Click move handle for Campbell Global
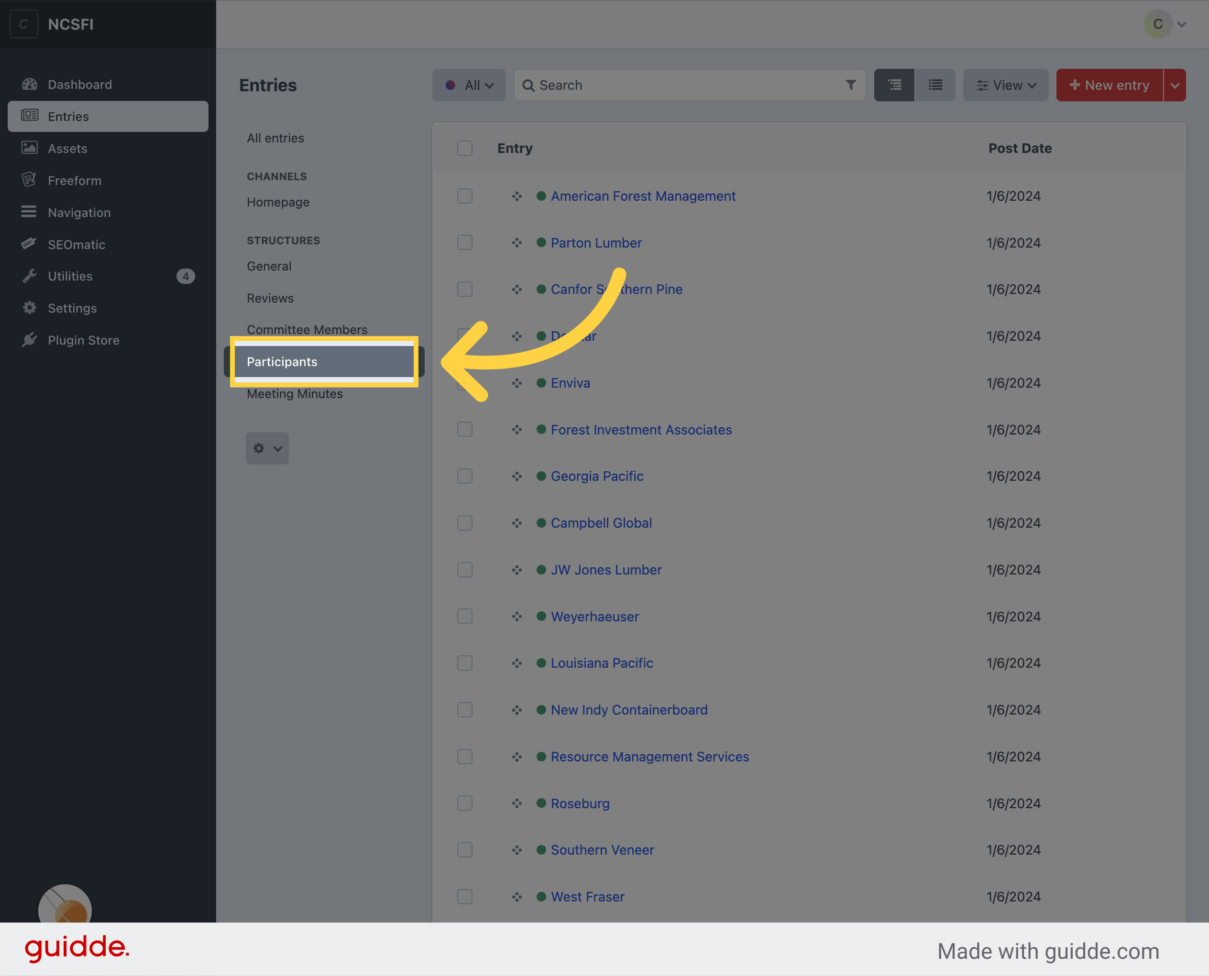Viewport: 1209px width, 976px height. point(517,523)
